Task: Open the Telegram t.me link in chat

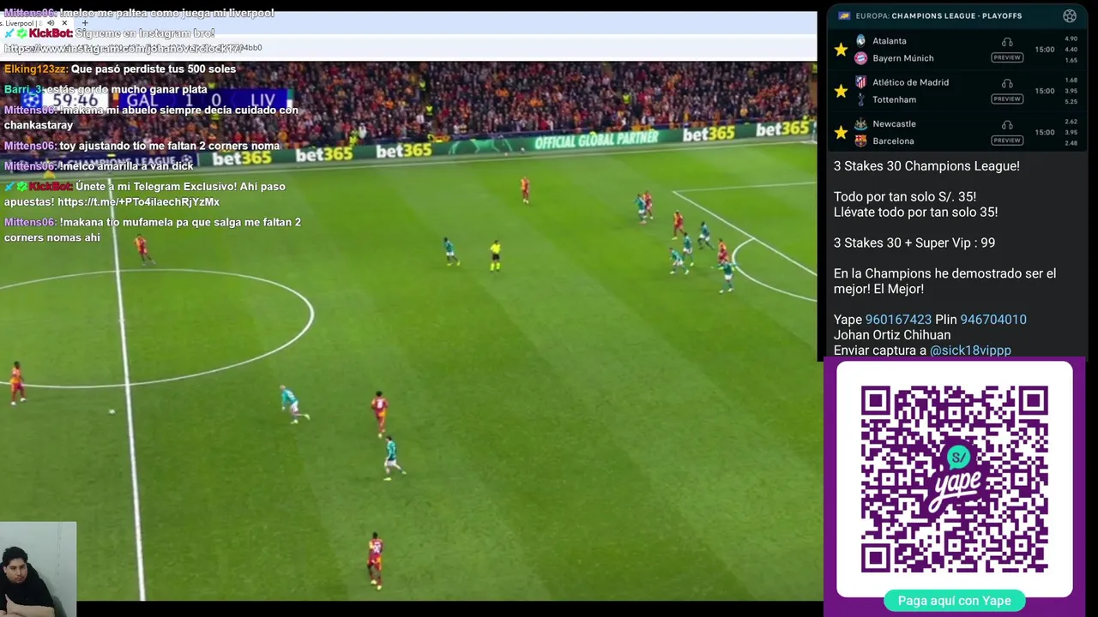Action: coord(138,202)
